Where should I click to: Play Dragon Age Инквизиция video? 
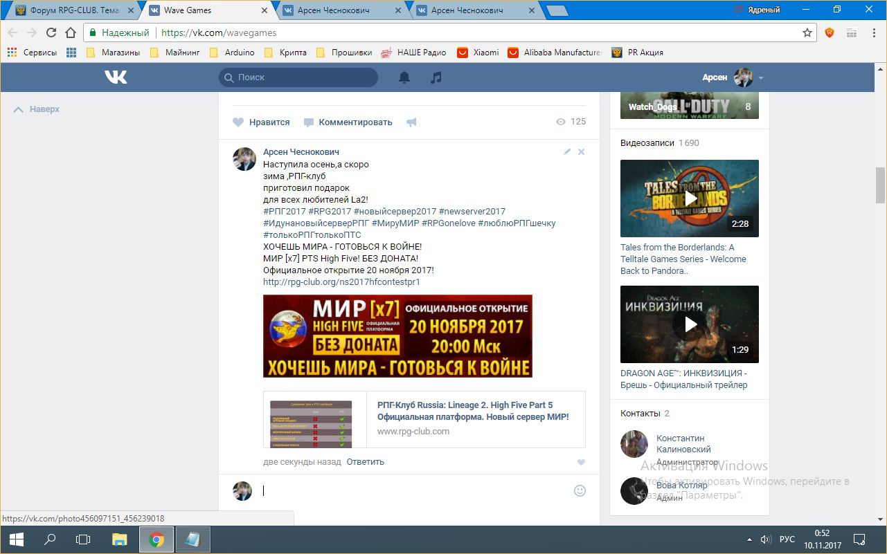tap(690, 324)
